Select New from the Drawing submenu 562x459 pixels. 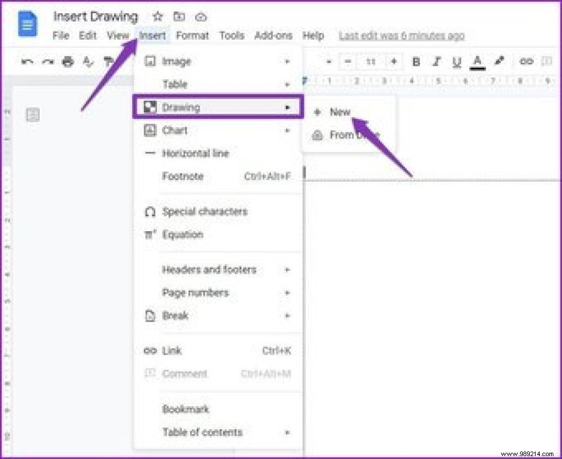tap(339, 112)
